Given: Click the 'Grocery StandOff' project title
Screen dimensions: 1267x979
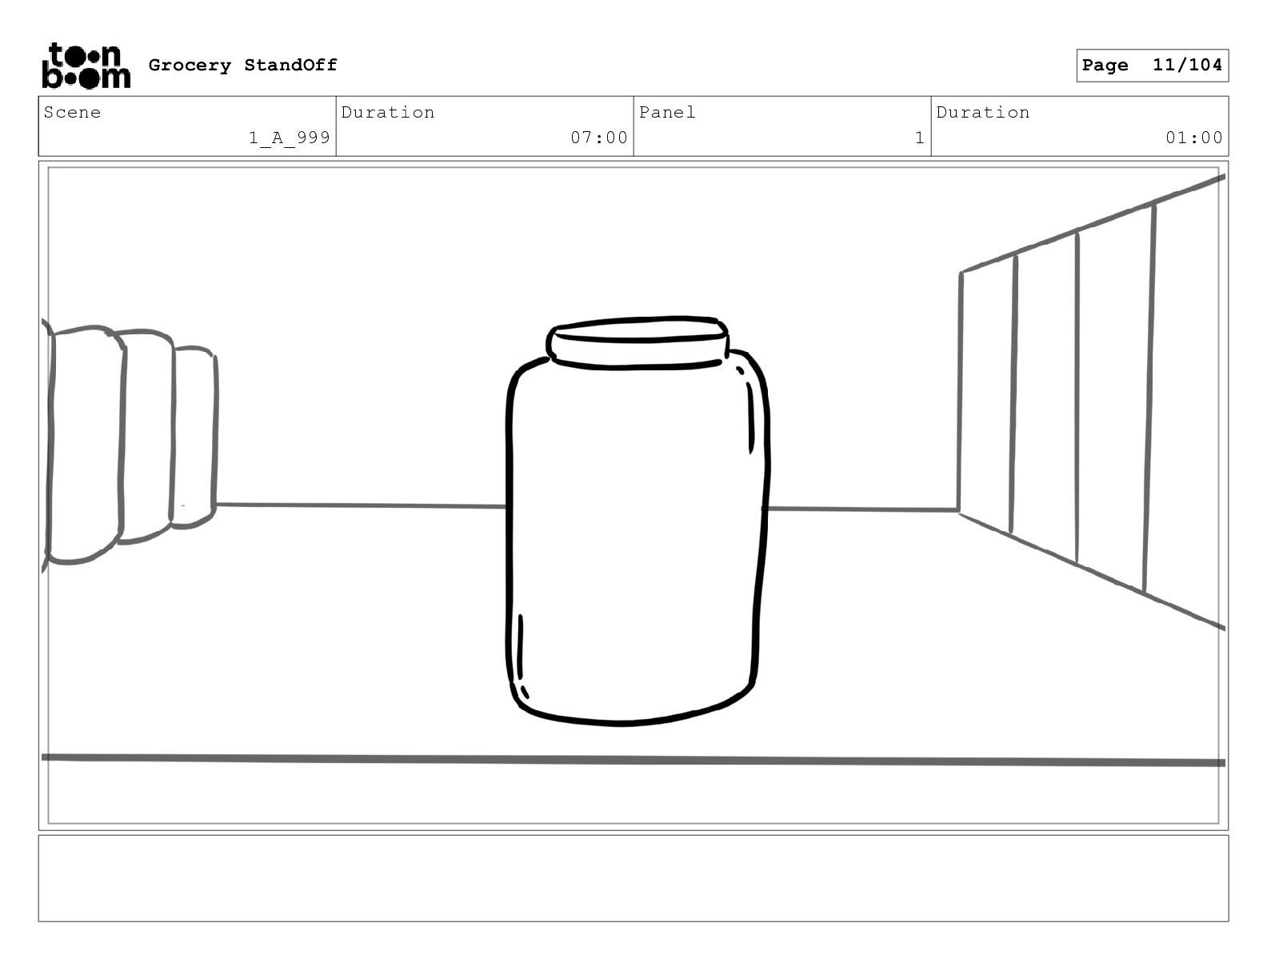Looking at the screenshot, I should coord(243,65).
